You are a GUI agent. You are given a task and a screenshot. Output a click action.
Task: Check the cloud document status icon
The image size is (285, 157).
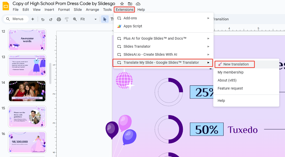pos(138,4)
